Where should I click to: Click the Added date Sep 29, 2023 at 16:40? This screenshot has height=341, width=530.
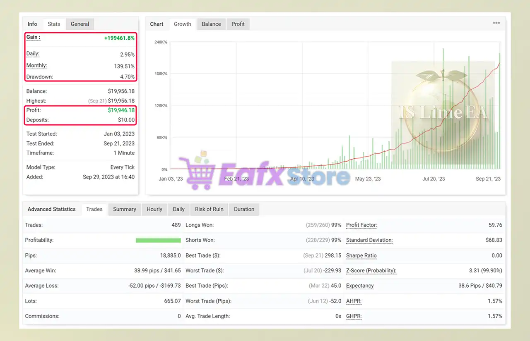109,177
